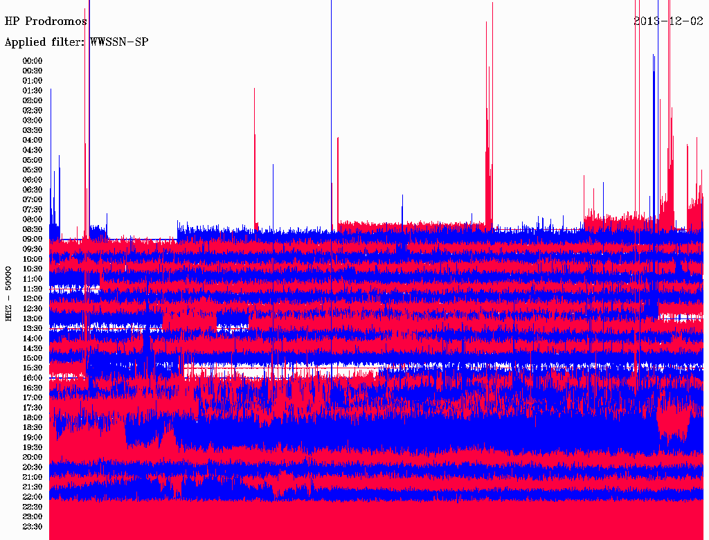Image resolution: width=709 pixels, height=540 pixels.
Task: Click the 14:30 time label
Action: [33, 348]
